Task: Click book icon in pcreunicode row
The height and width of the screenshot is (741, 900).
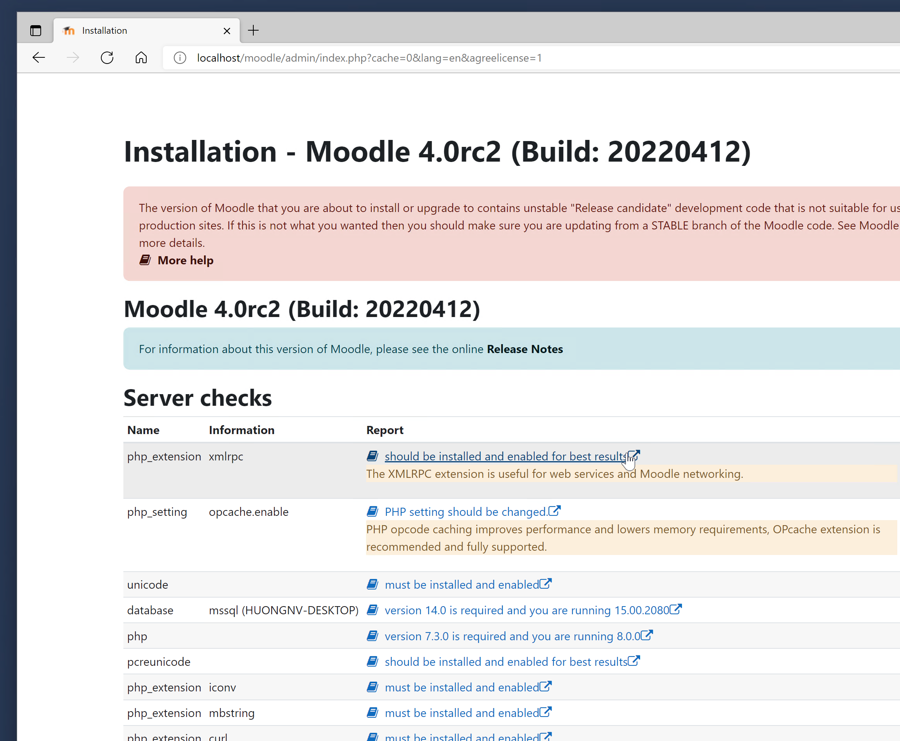Action: 372,662
